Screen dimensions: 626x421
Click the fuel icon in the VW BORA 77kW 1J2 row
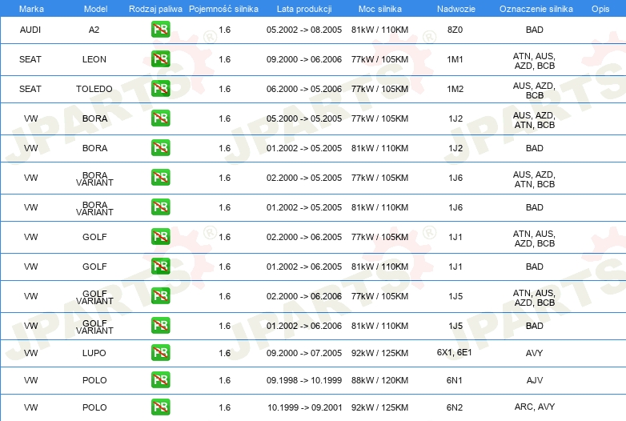pyautogui.click(x=160, y=118)
